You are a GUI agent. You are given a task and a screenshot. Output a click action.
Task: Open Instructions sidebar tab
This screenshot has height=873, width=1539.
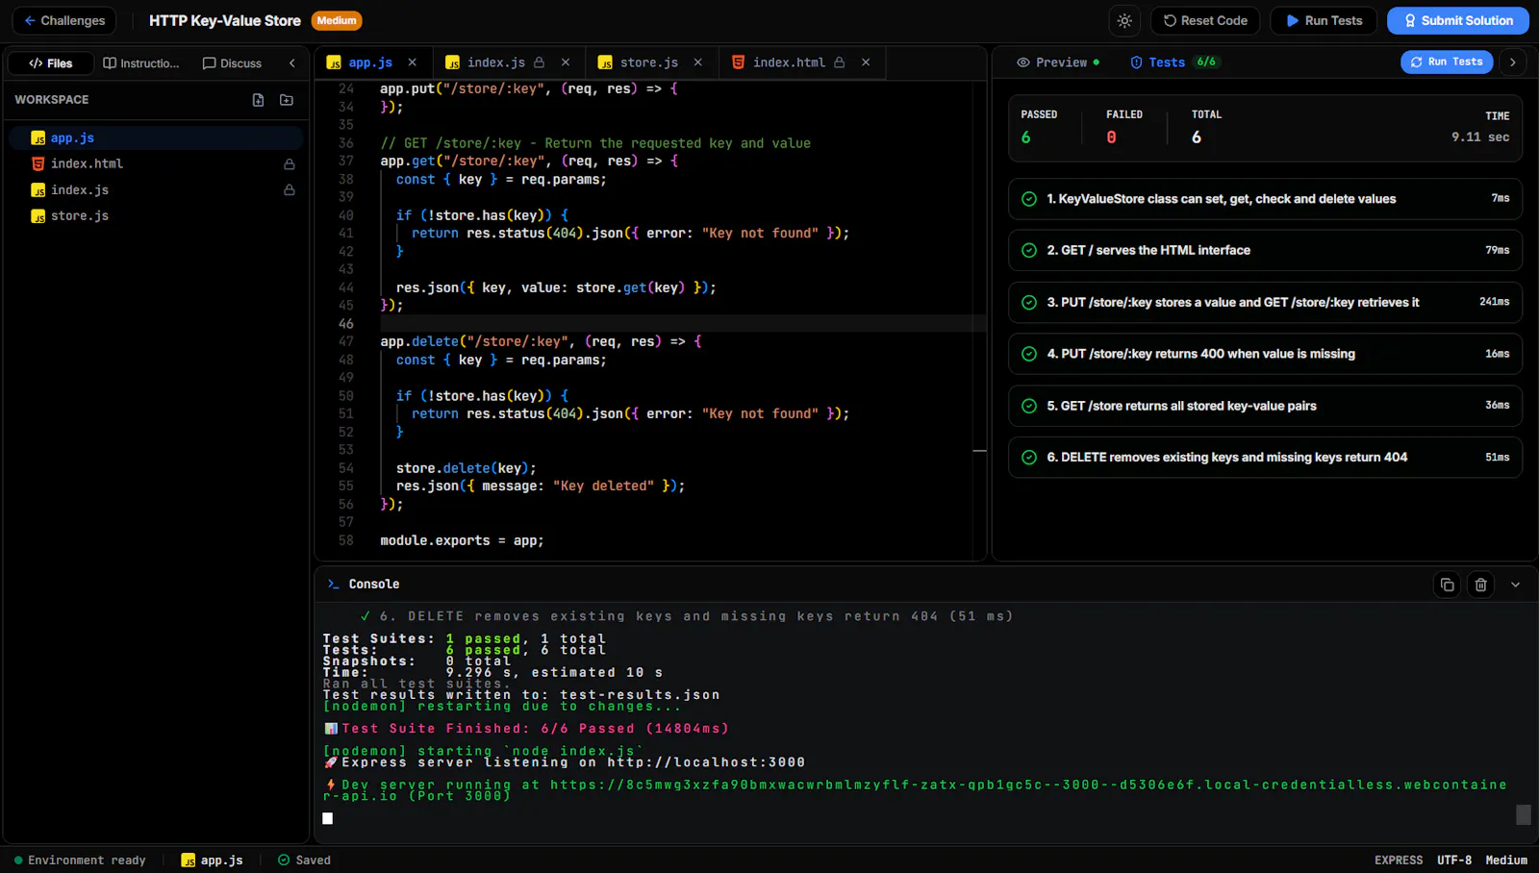point(141,63)
